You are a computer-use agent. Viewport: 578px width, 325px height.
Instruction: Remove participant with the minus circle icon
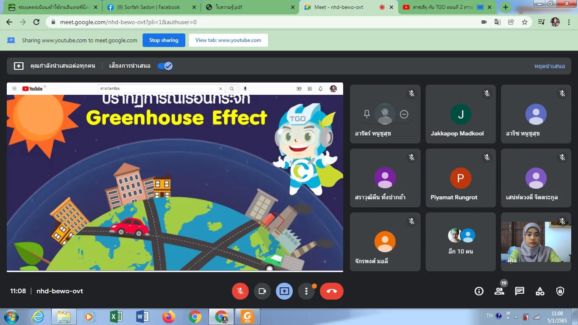[404, 114]
